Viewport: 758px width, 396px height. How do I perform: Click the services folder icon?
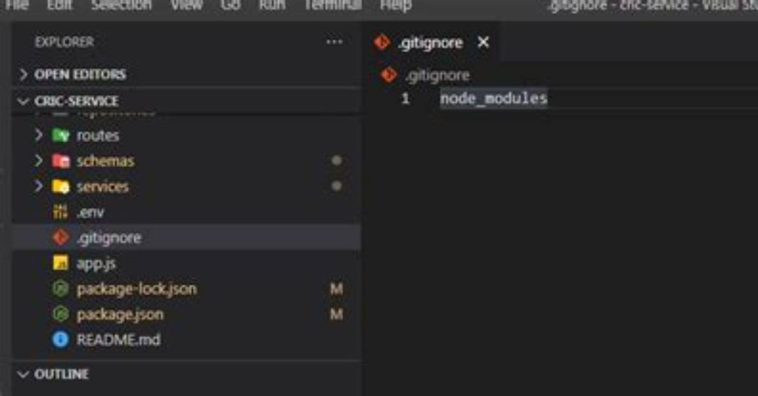click(61, 187)
